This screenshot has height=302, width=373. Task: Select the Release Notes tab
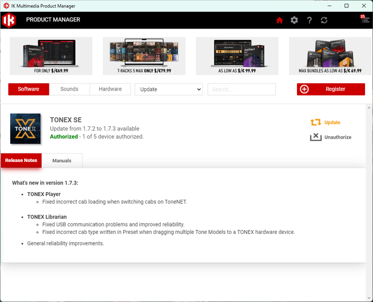point(21,160)
